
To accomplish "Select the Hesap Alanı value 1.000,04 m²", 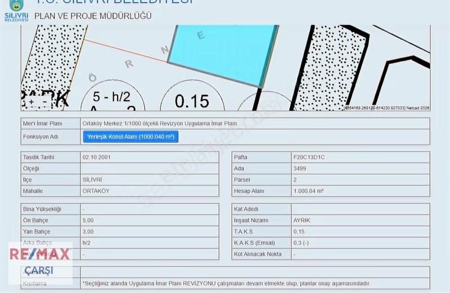I will [308, 191].
